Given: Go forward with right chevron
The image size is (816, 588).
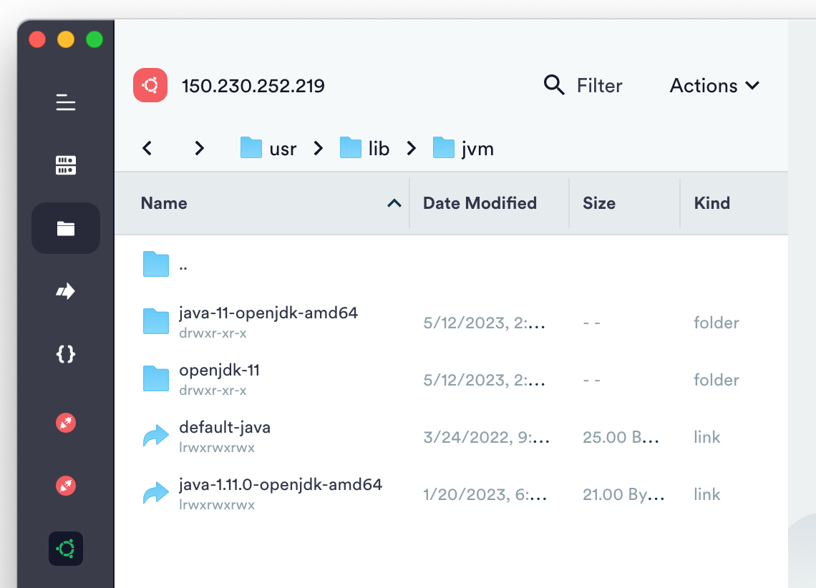Looking at the screenshot, I should (x=199, y=148).
